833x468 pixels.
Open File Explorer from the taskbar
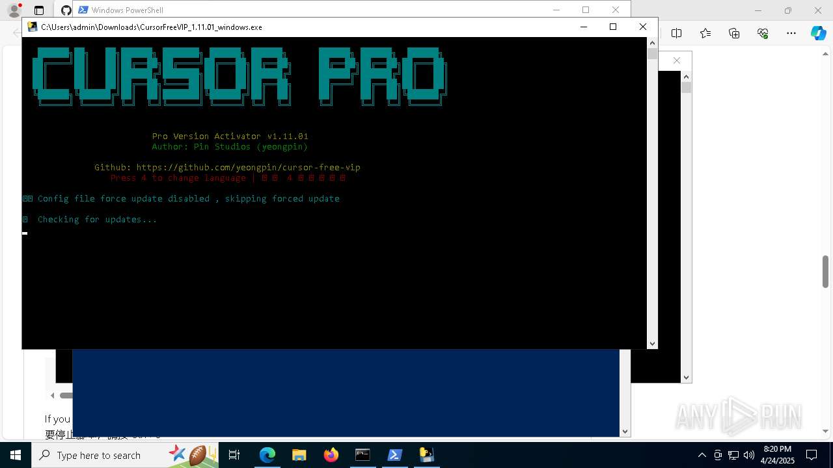click(299, 455)
